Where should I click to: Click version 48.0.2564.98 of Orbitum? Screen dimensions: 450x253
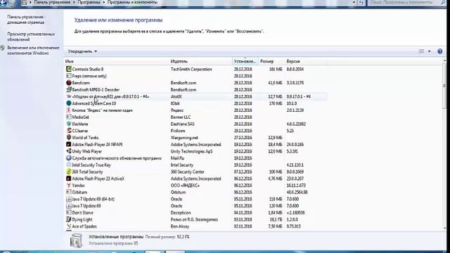297,192
